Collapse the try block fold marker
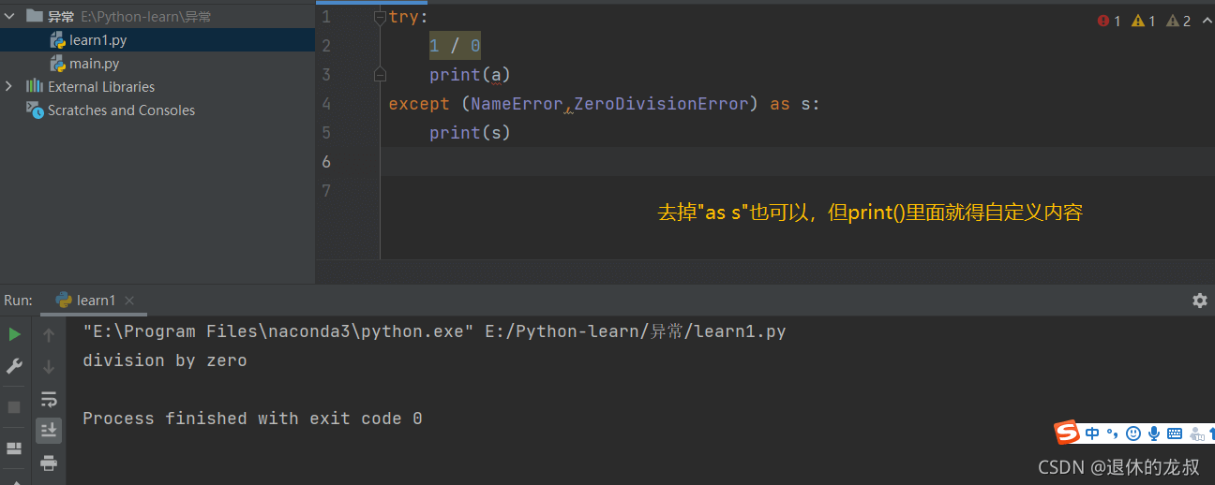Screen dimensions: 1215x485 click(x=380, y=17)
